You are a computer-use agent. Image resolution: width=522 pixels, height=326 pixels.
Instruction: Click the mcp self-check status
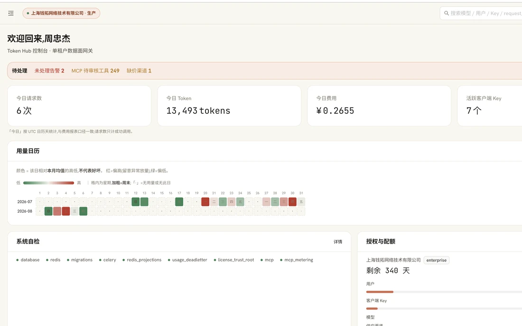click(x=267, y=260)
